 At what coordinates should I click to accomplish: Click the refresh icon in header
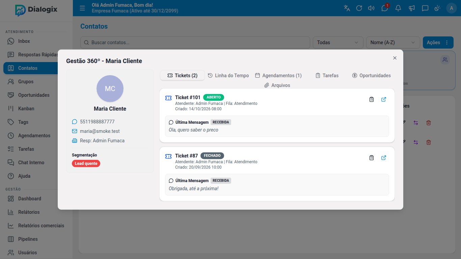pyautogui.click(x=359, y=8)
